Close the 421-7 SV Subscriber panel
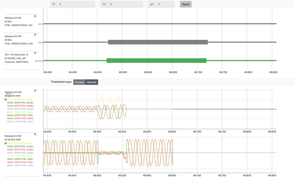This screenshot has height=184, width=294. [35, 53]
